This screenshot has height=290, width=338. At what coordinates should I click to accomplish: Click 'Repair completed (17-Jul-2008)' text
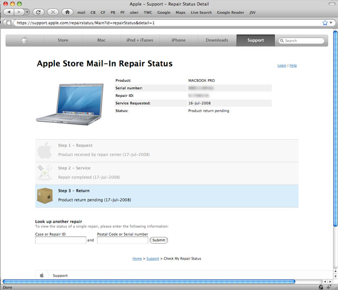pyautogui.click(x=89, y=177)
